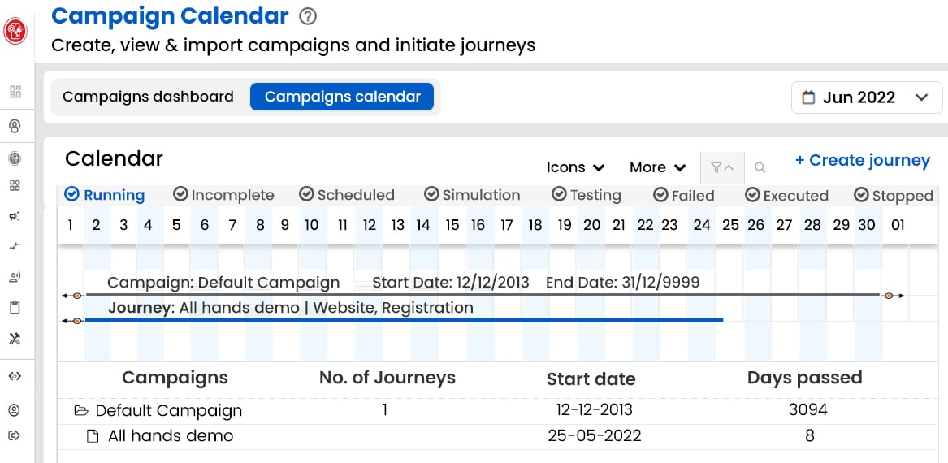Switch to Campaigns dashboard tab
This screenshot has height=463, width=948.
(148, 97)
